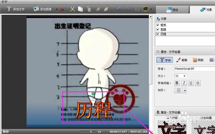This screenshot has width=215, height=134.
Task: Click the Add Image (添加图像) button
Action: 43,9
